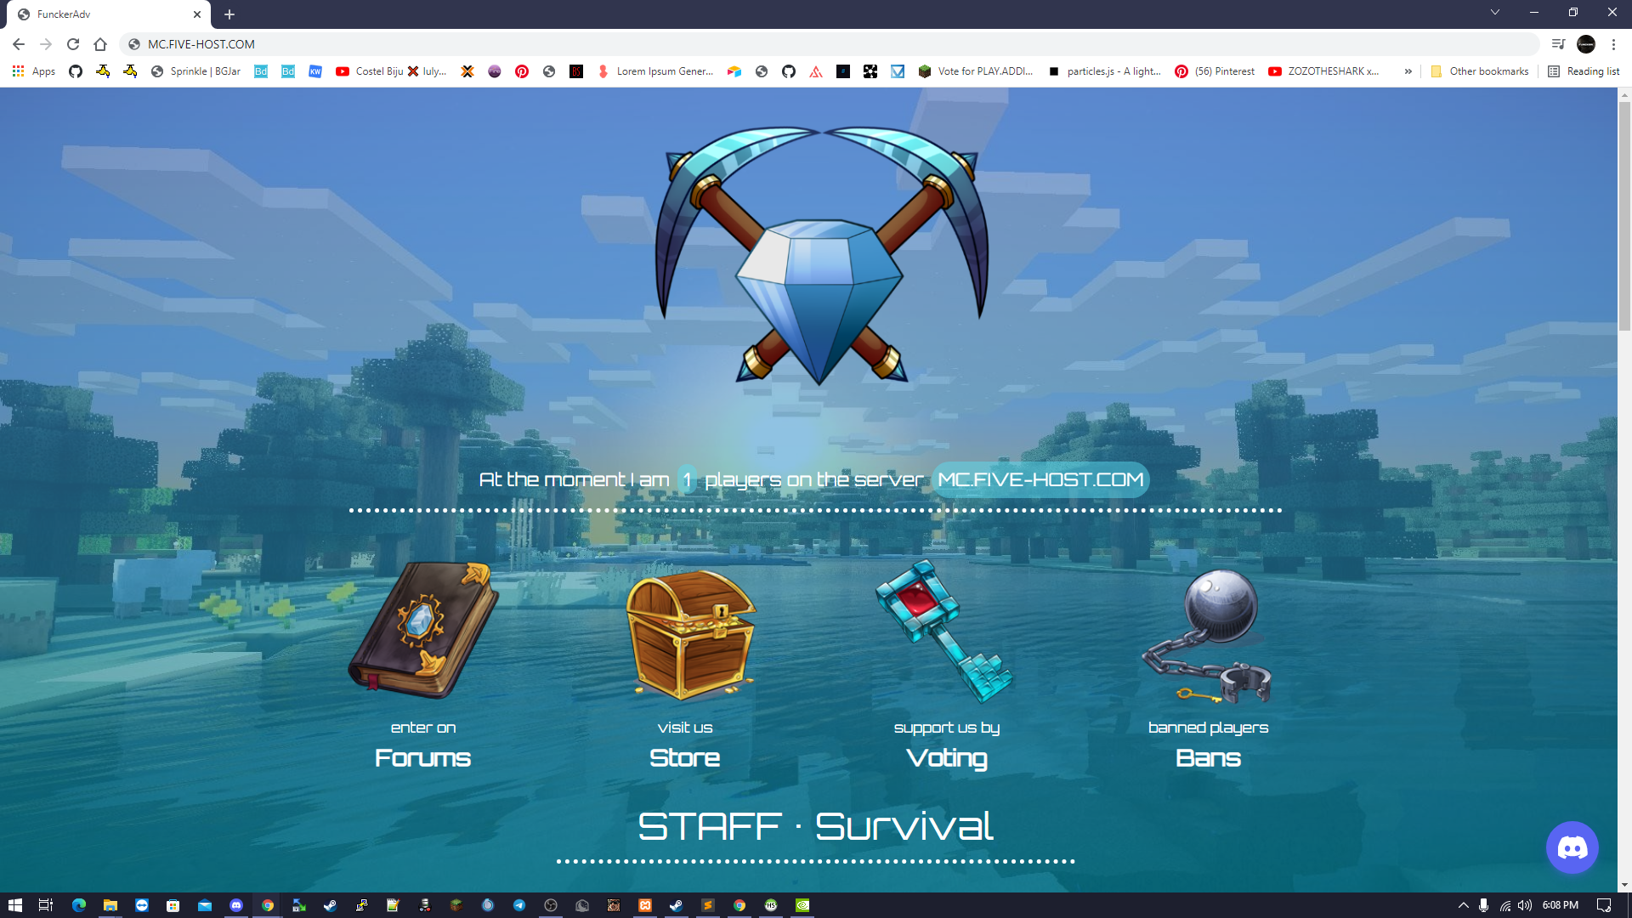Reload the page with the refresh icon
This screenshot has width=1632, height=918.
[x=73, y=43]
